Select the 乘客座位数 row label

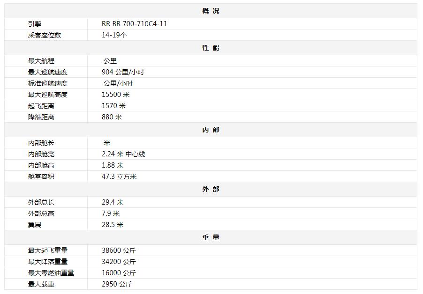pos(45,35)
